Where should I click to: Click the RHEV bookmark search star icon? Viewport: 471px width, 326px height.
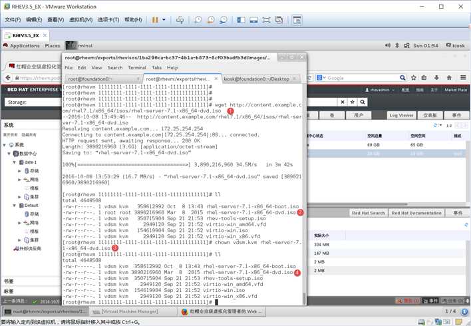click(353, 102)
